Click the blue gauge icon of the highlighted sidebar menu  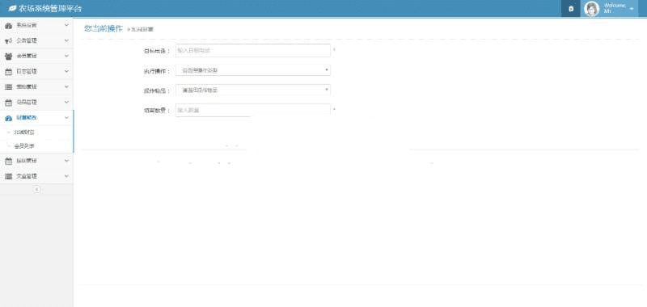tap(8, 118)
